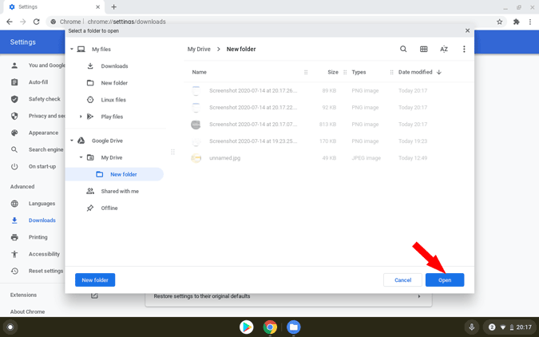Select My Drive in sidebar tree

coord(111,157)
